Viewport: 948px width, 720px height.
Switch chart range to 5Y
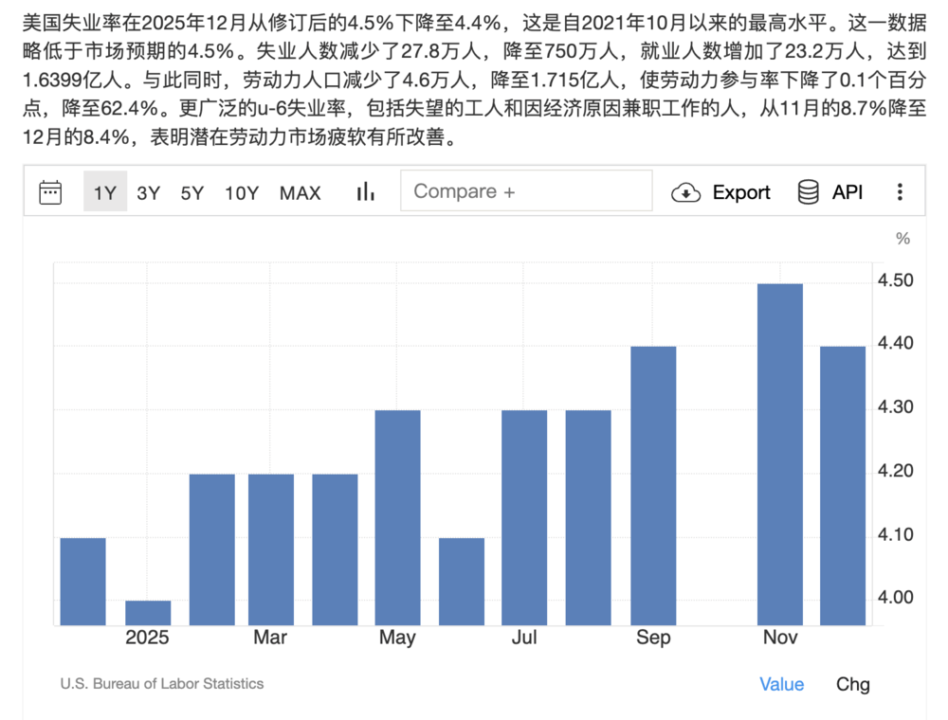(192, 192)
